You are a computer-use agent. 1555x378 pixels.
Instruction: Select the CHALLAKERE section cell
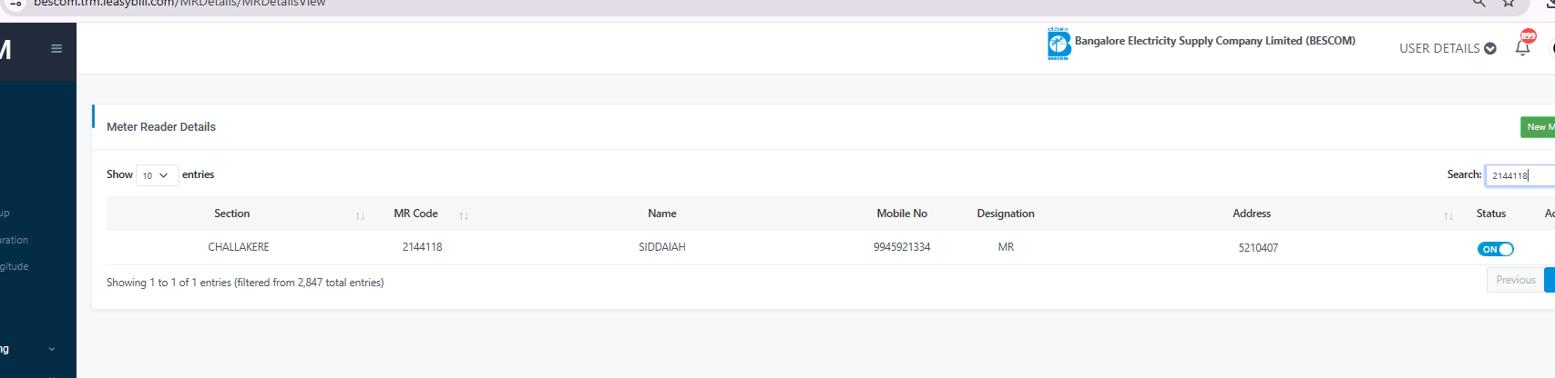[239, 247]
